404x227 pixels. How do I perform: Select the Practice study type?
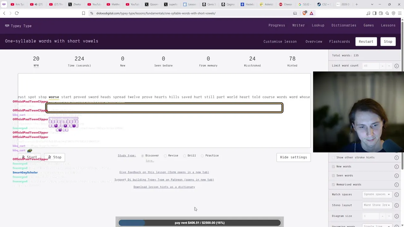pos(203,156)
